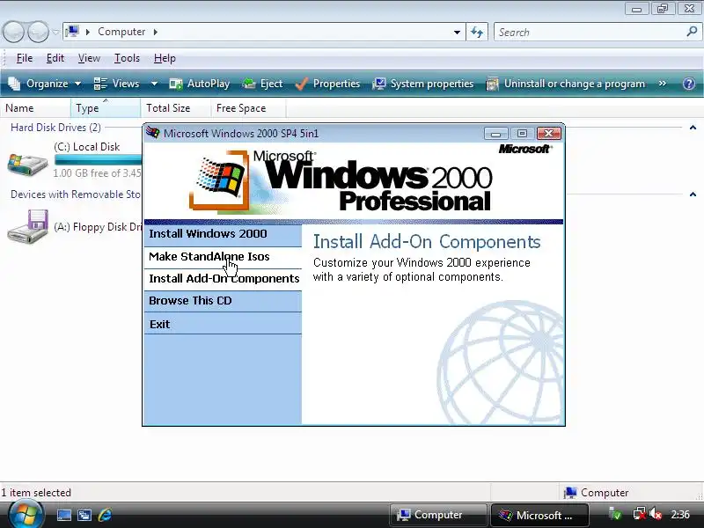Click Hard Disk Drives (2) group label
704x528 pixels.
click(x=55, y=128)
